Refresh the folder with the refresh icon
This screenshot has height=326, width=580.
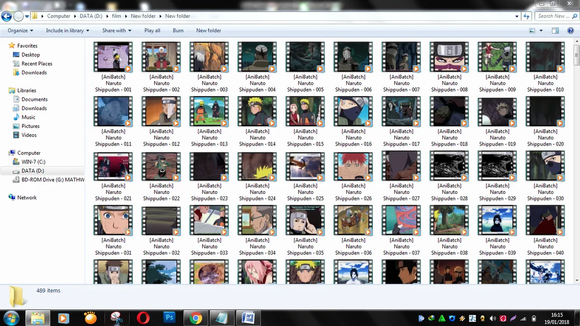(x=527, y=16)
